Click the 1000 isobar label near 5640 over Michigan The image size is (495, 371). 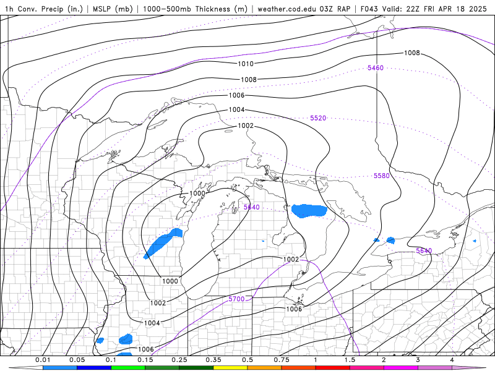point(197,193)
